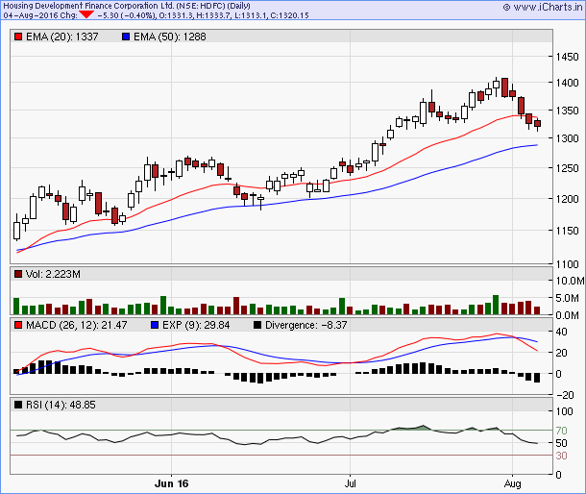Click the 1150 price axis label

pyautogui.click(x=567, y=231)
